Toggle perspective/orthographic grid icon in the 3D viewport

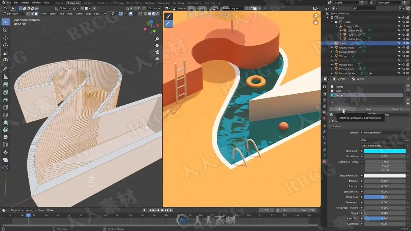coord(157,58)
